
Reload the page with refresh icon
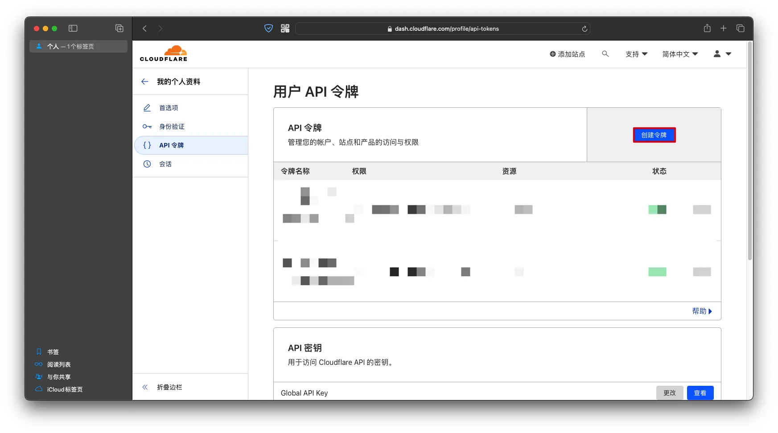point(585,29)
